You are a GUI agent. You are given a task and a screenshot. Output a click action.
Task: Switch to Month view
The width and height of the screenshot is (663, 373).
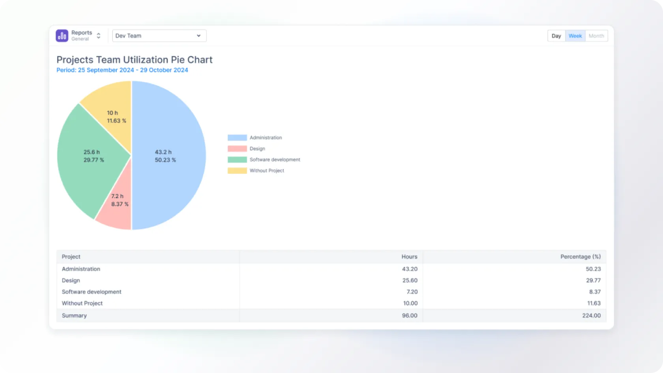coord(596,36)
